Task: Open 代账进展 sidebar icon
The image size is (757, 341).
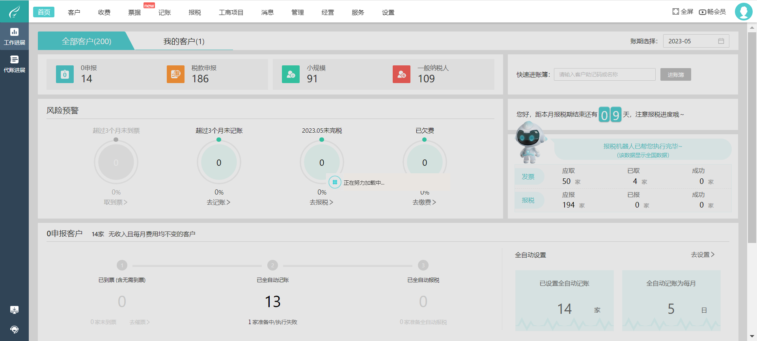Action: tap(14, 64)
